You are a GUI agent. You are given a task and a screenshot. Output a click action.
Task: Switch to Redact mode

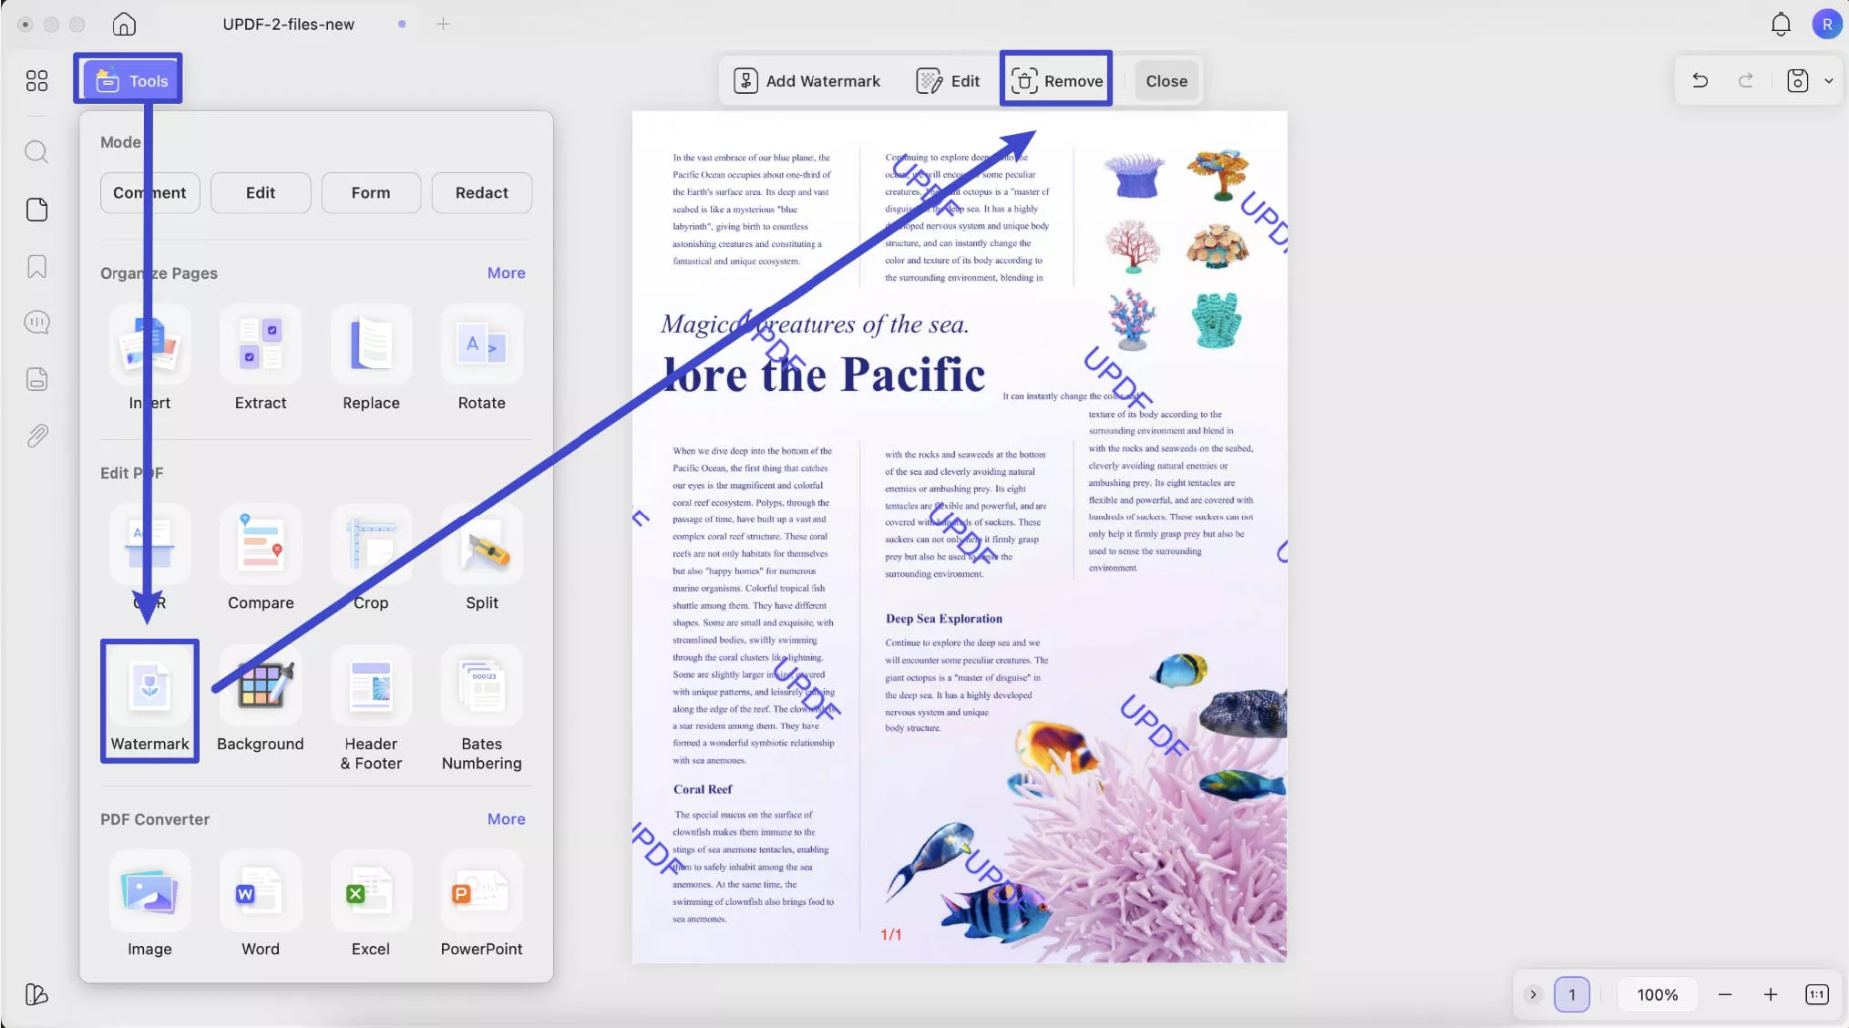click(481, 192)
